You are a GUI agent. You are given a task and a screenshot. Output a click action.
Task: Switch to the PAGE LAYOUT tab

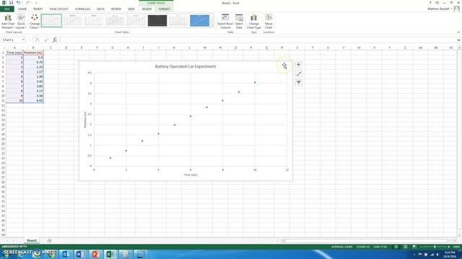click(x=59, y=9)
